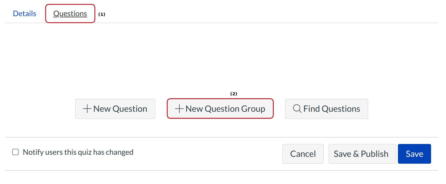Image resolution: width=446 pixels, height=184 pixels.
Task: Click the "New Question" text label
Action: (x=120, y=109)
